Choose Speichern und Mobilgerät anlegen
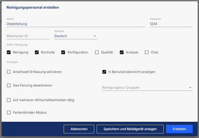The image size is (199, 138). [x=130, y=129]
